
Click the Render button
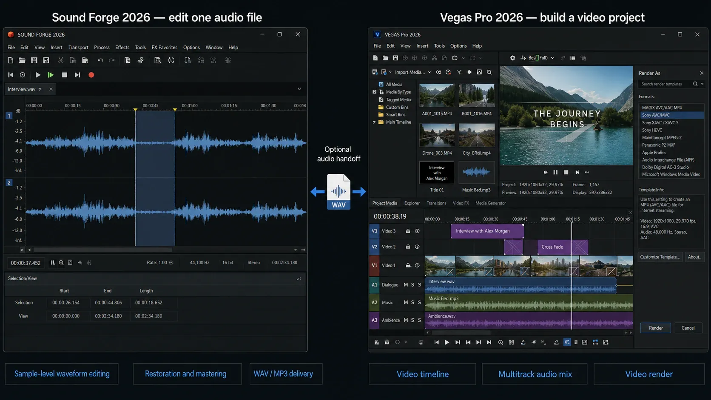click(656, 328)
